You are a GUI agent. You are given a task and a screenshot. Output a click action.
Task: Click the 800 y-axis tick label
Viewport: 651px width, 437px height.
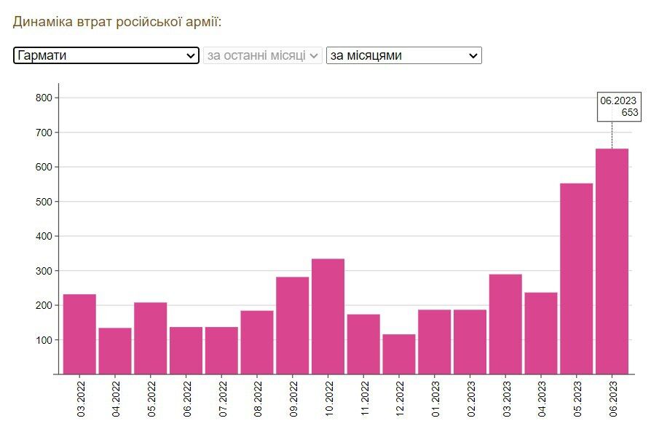tap(44, 98)
